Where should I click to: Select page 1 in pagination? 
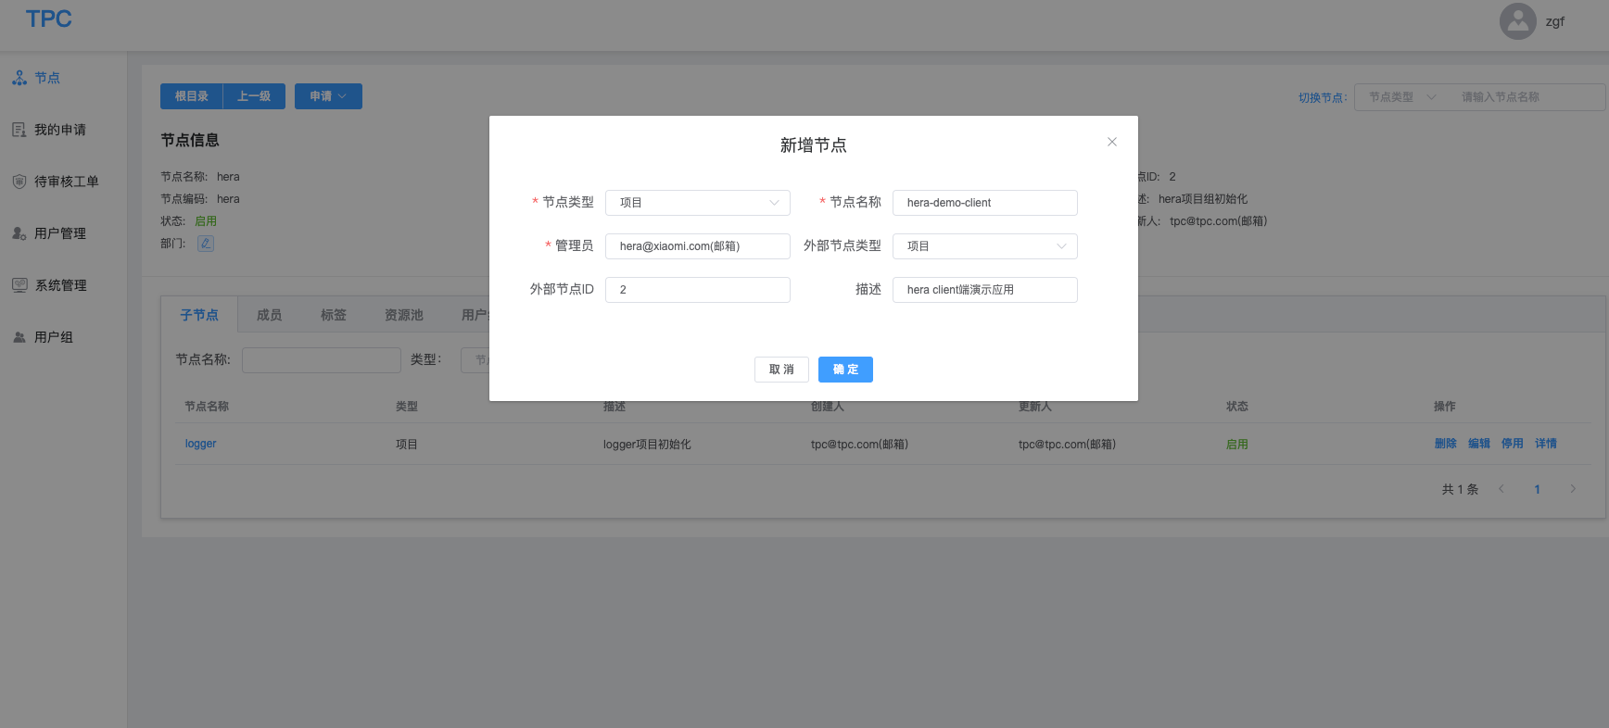1537,489
